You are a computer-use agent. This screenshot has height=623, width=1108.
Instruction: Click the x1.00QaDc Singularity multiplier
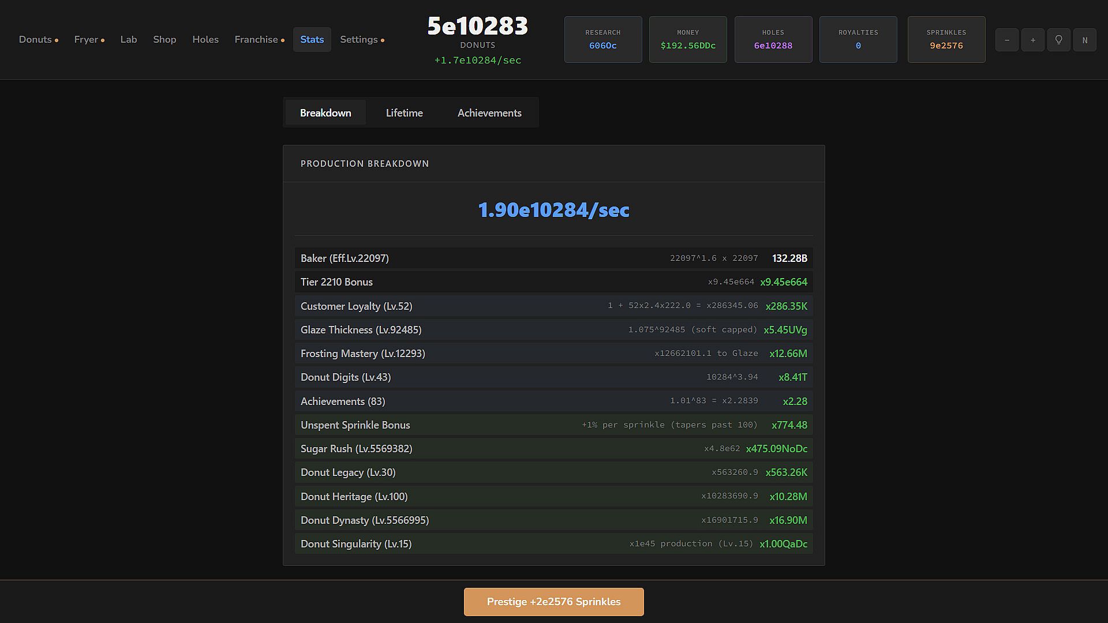point(784,543)
